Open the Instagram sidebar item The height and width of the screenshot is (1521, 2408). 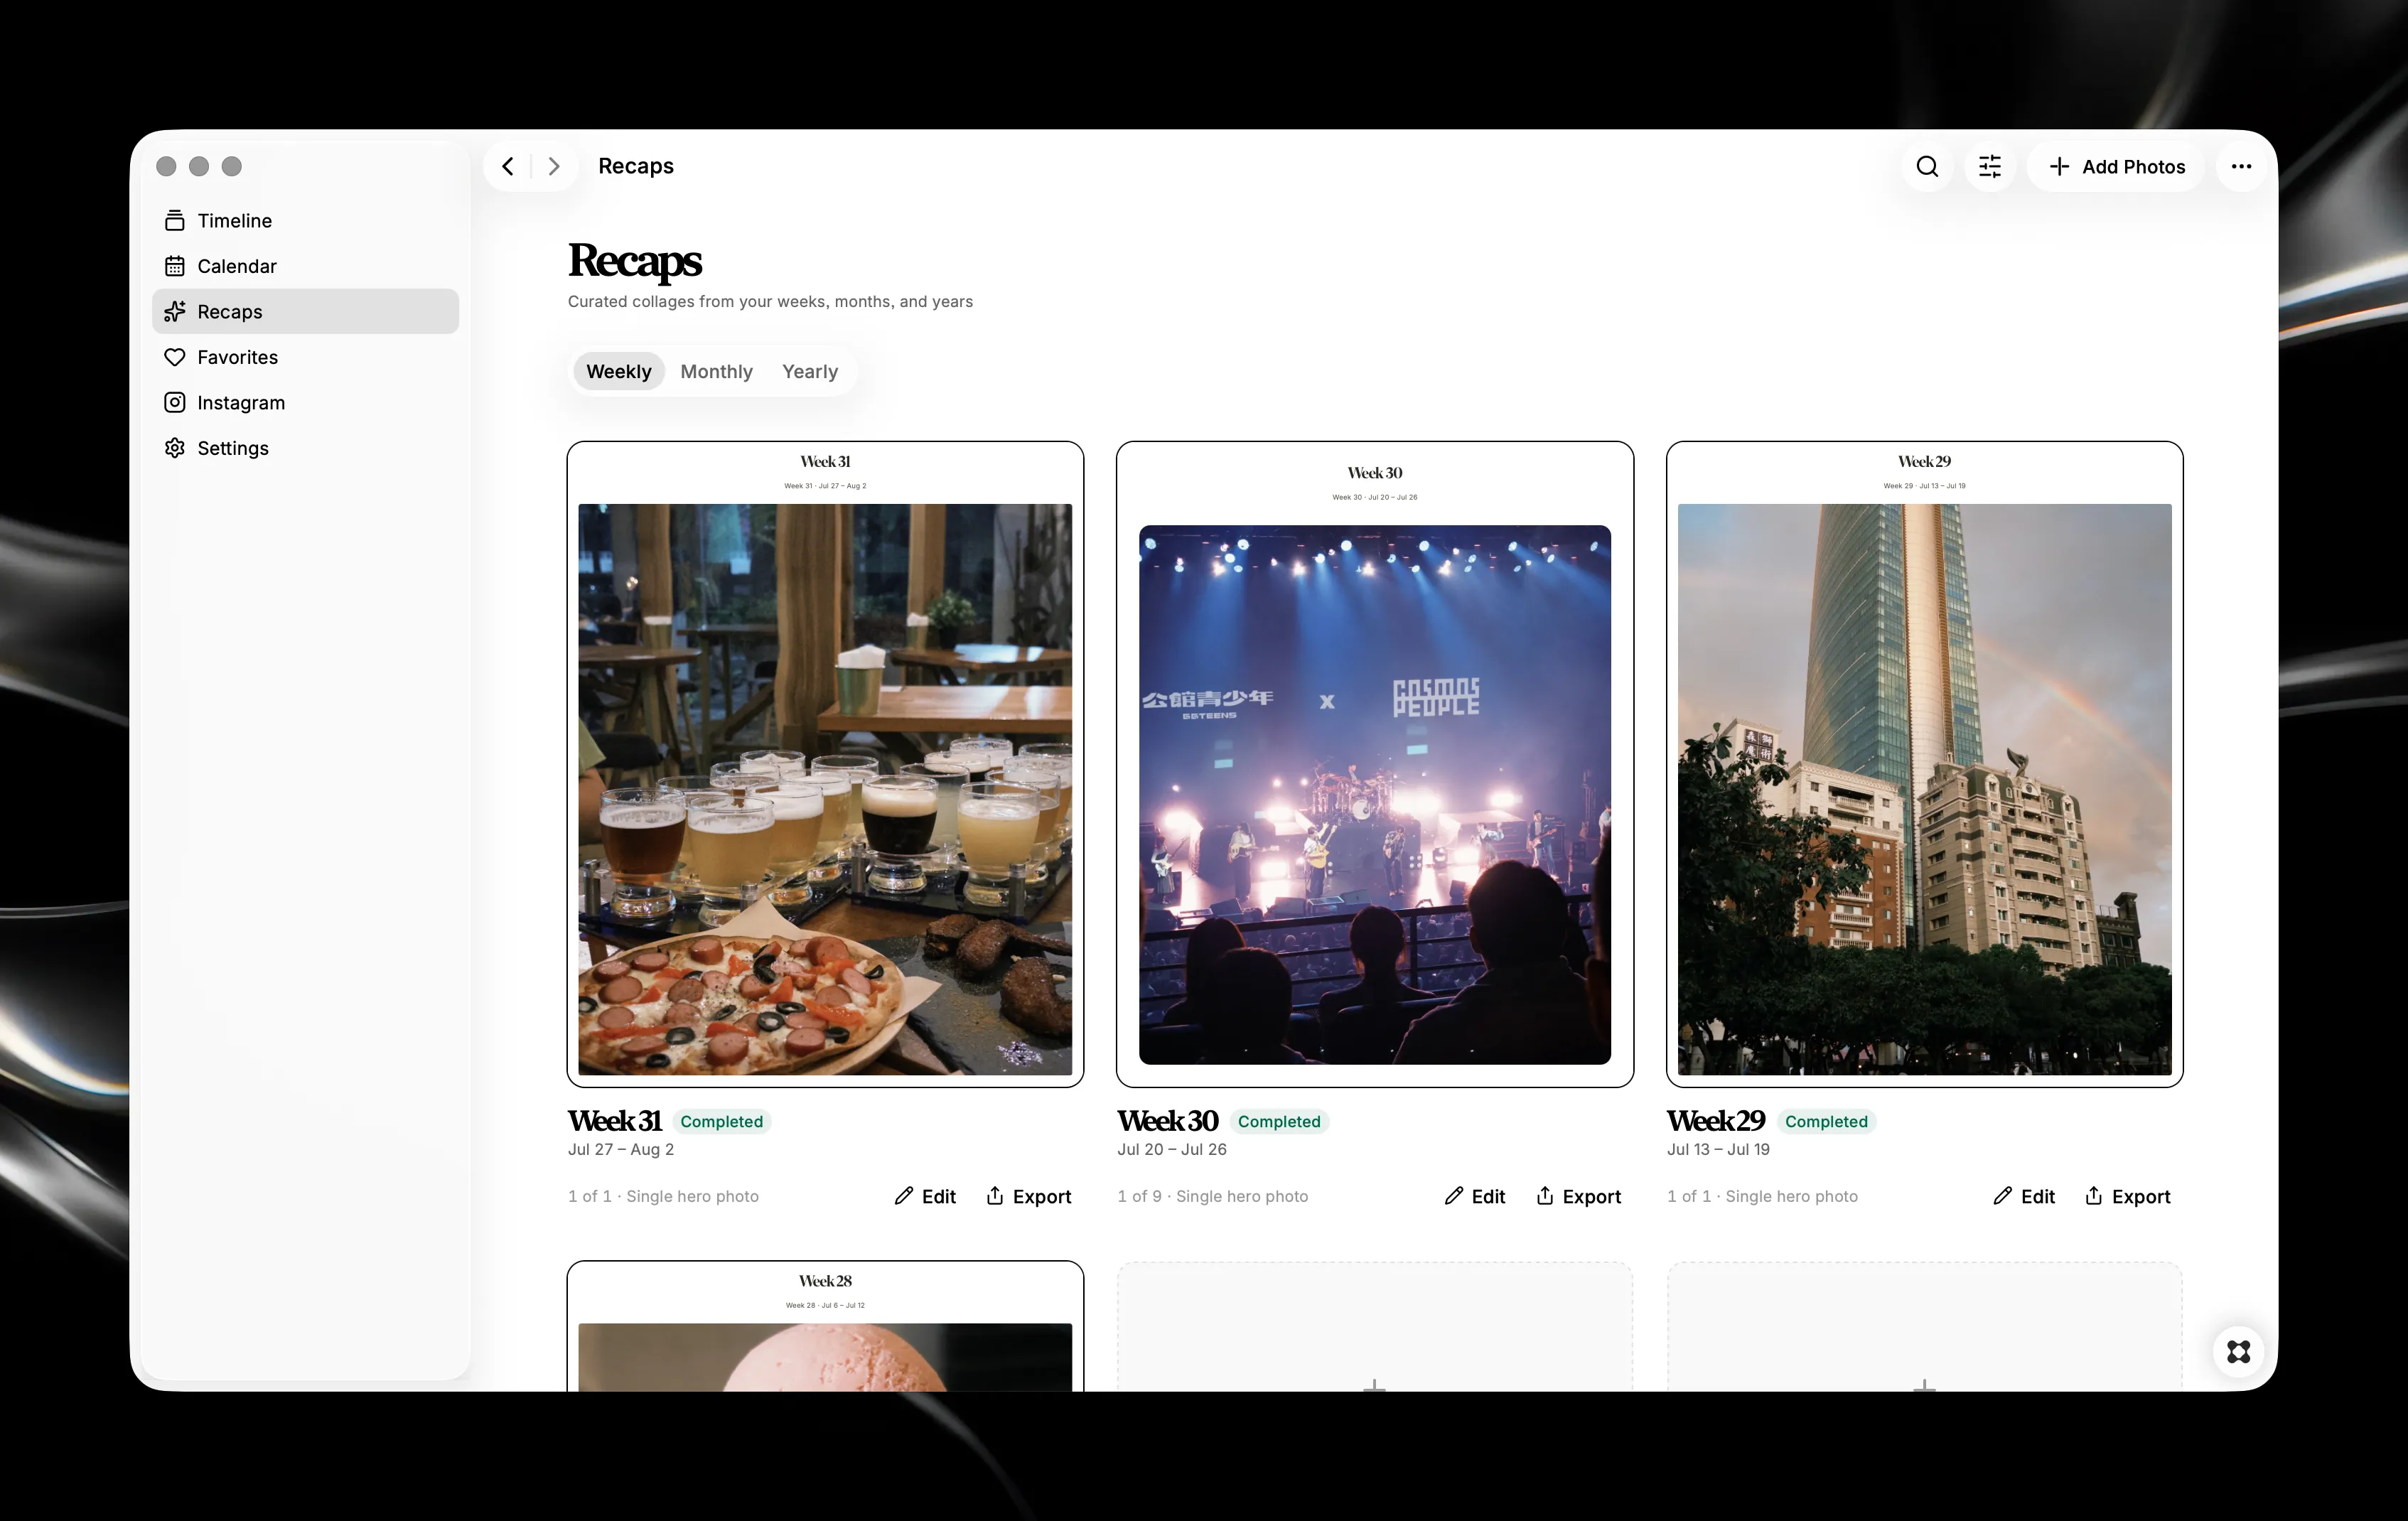tap(305, 402)
